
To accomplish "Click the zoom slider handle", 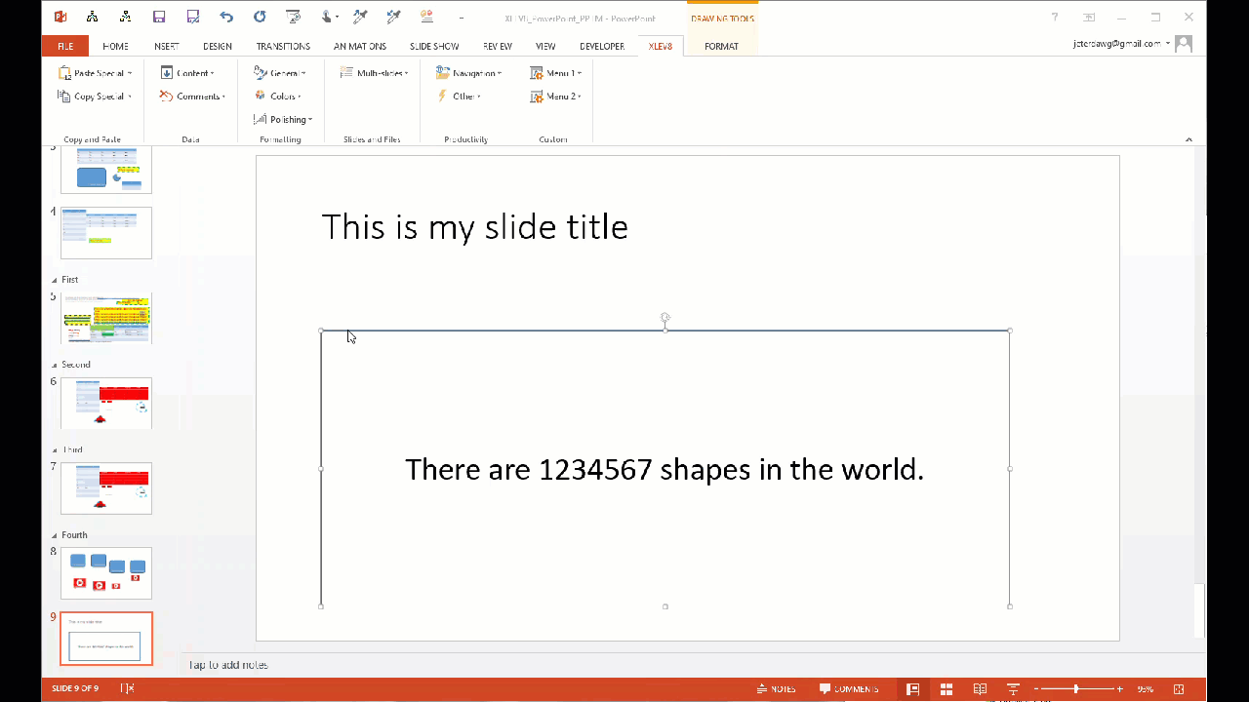I will (1076, 689).
